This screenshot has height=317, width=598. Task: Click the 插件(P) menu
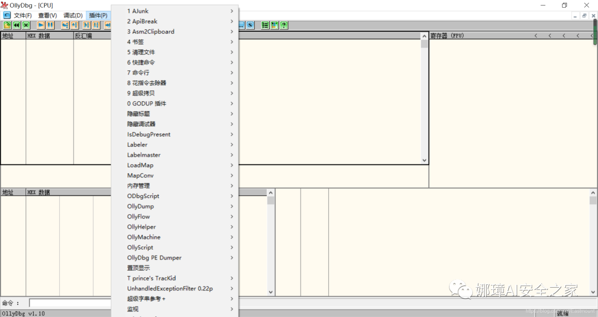(x=99, y=15)
